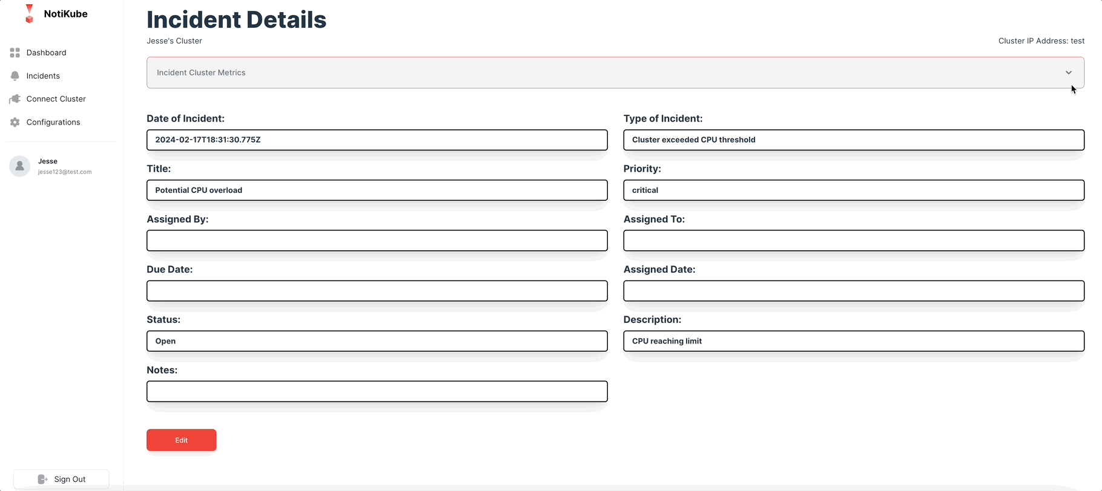Open the Incident Cluster Metrics panel

click(x=615, y=73)
